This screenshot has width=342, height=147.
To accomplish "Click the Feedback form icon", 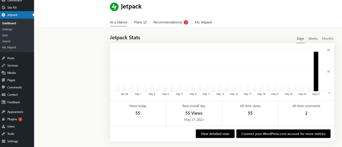I will click(3, 102).
